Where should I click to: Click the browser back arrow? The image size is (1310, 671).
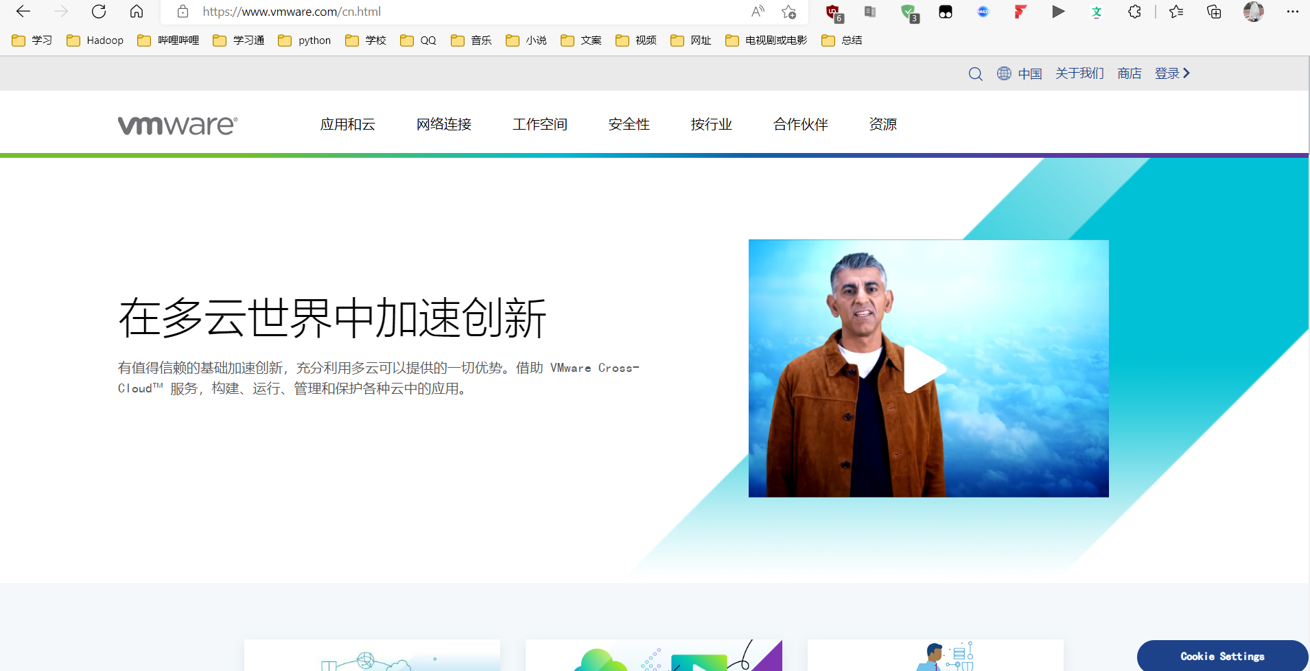23,12
